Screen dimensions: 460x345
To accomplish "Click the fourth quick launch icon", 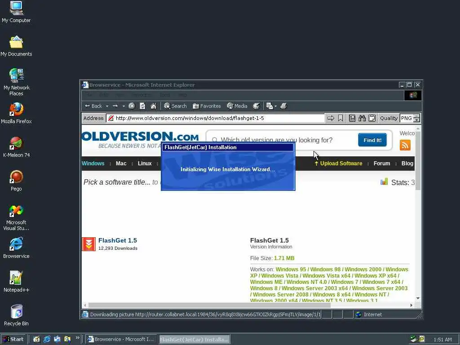I will click(67, 340).
